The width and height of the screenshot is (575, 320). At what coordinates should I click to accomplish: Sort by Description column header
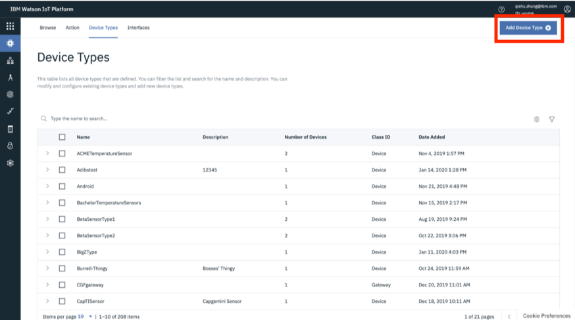215,137
